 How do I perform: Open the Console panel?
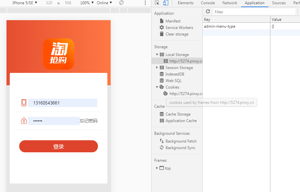tap(208, 3)
